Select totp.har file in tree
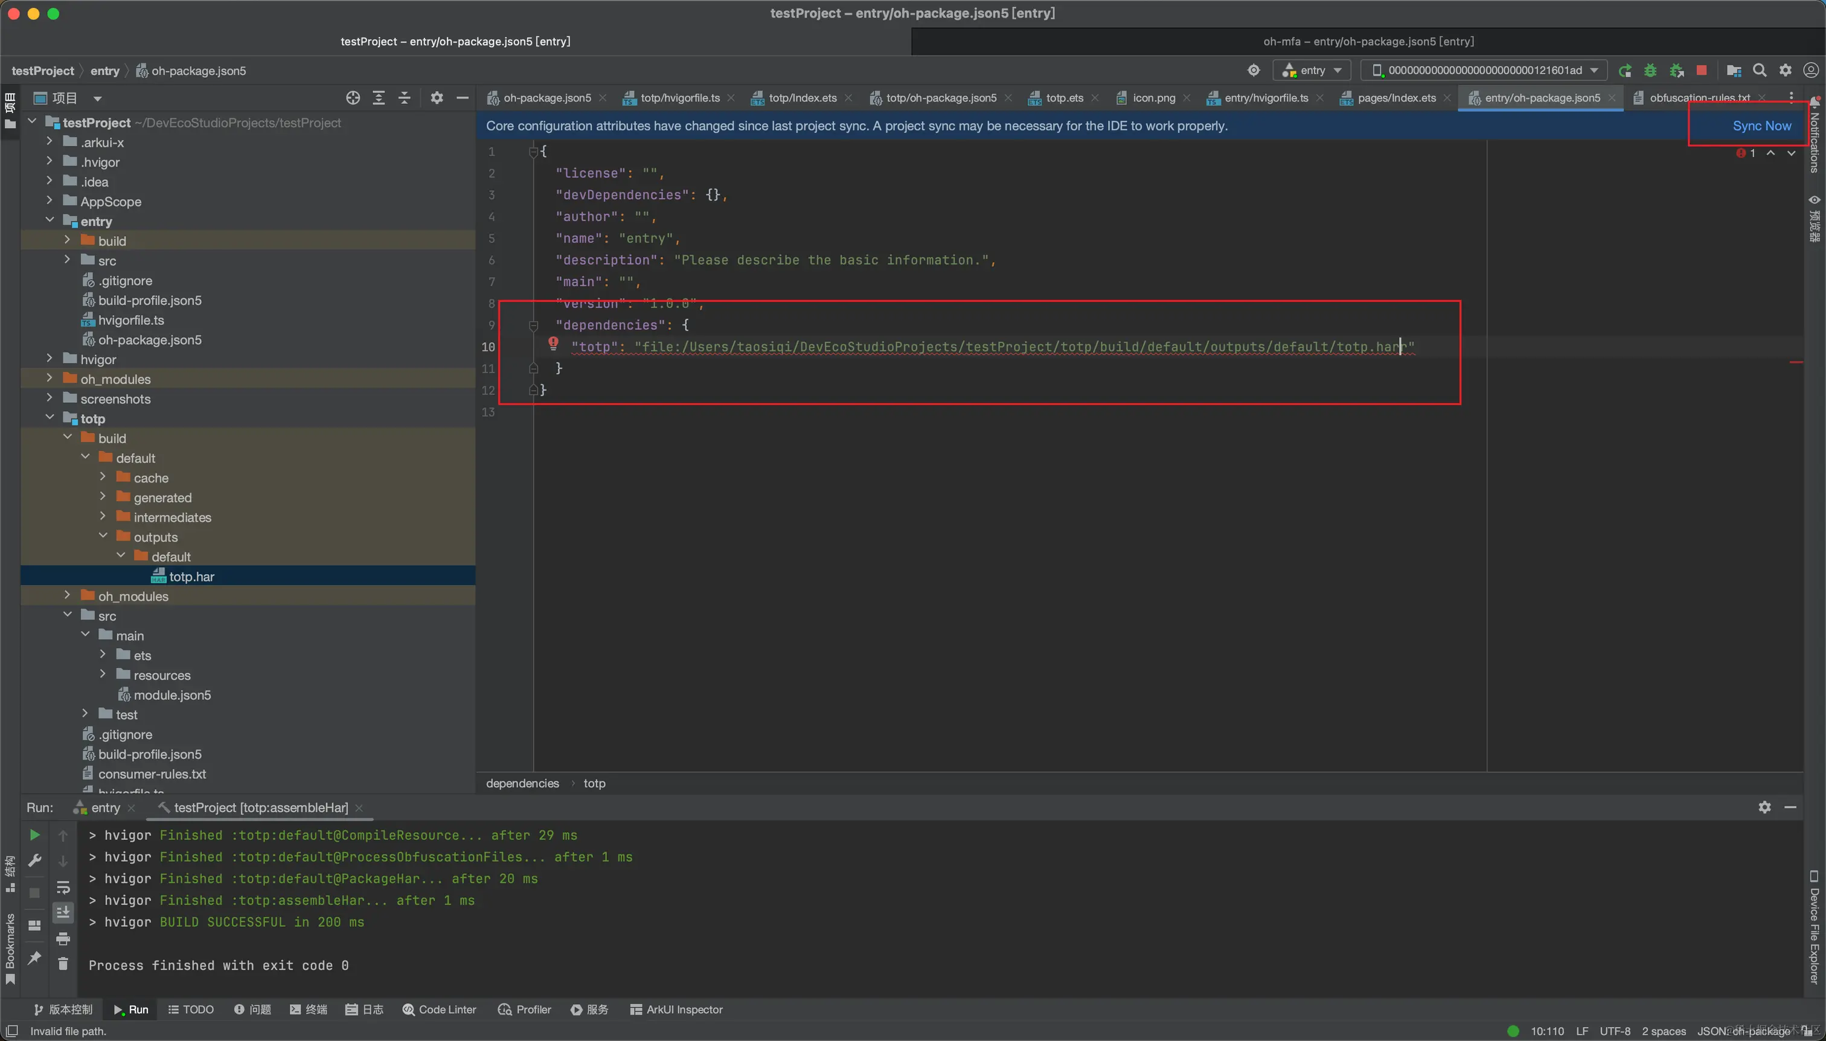The image size is (1826, 1041). [191, 576]
